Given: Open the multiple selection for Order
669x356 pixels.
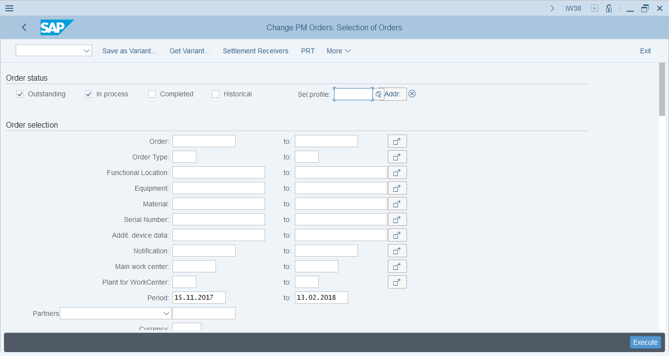Looking at the screenshot, I should pyautogui.click(x=397, y=141).
